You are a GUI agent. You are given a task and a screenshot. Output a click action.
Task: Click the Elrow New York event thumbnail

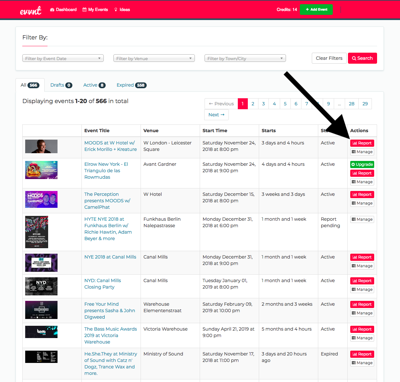[41, 170]
